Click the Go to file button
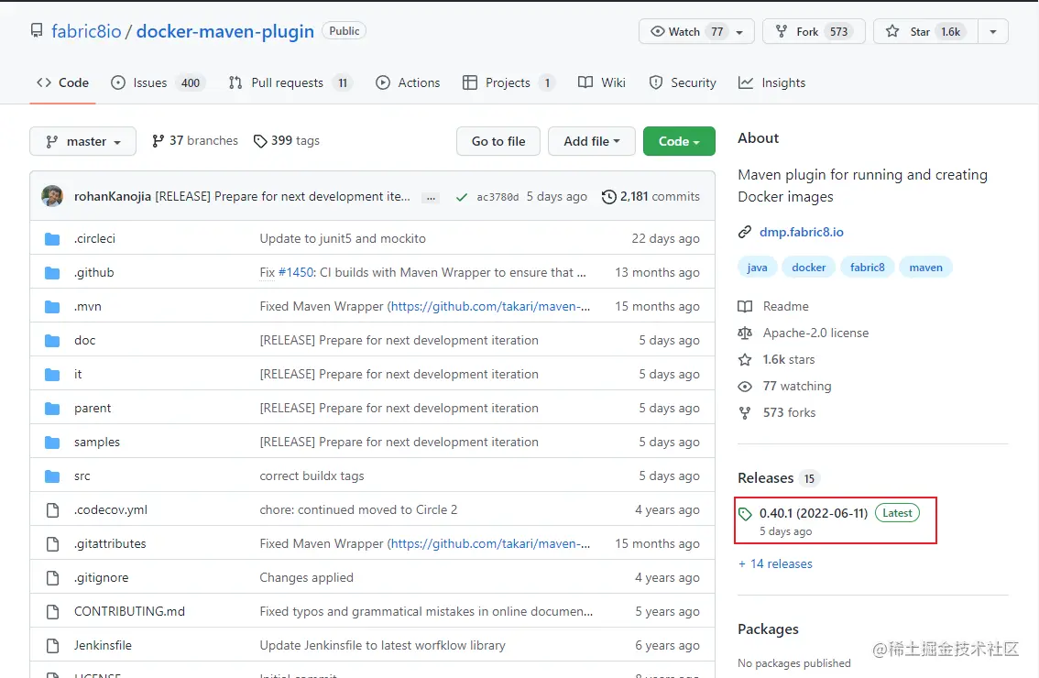The image size is (1039, 678). (x=498, y=141)
